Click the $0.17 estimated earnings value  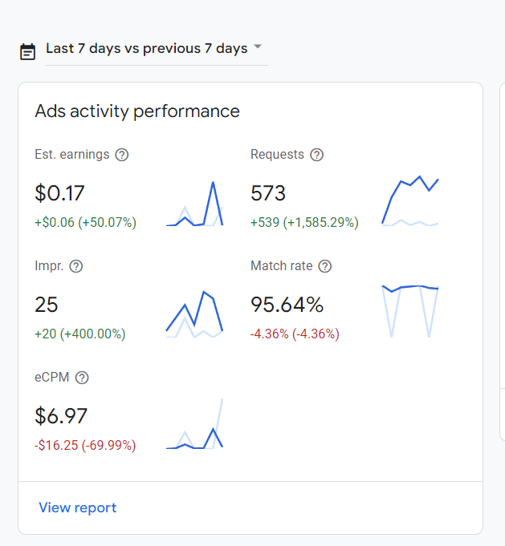tap(59, 193)
